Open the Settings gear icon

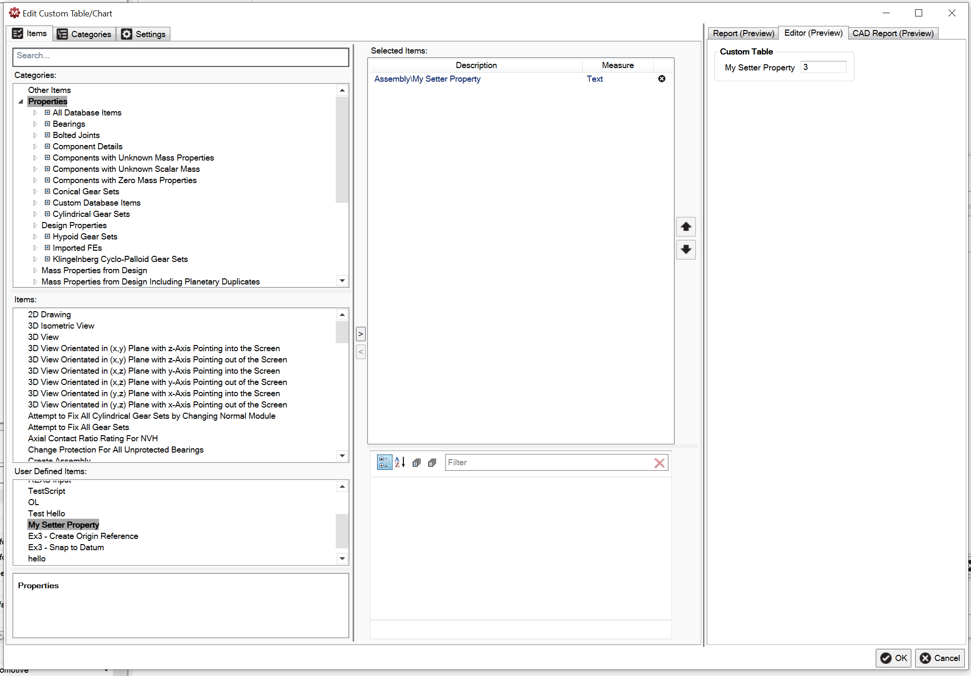[127, 33]
